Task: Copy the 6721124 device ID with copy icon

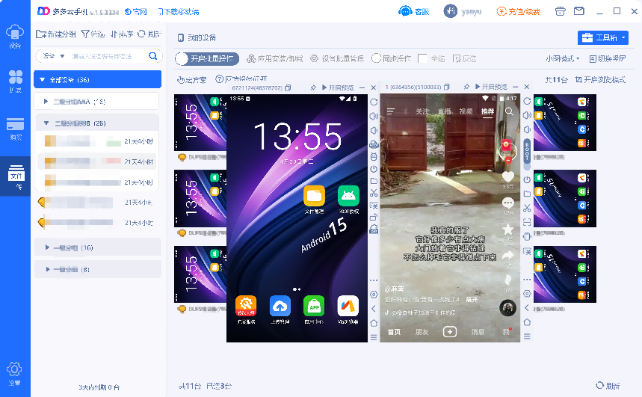Action: coord(288,87)
